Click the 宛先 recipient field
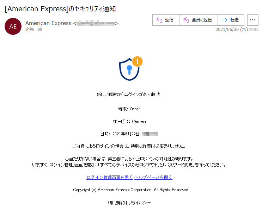 click(x=33, y=30)
